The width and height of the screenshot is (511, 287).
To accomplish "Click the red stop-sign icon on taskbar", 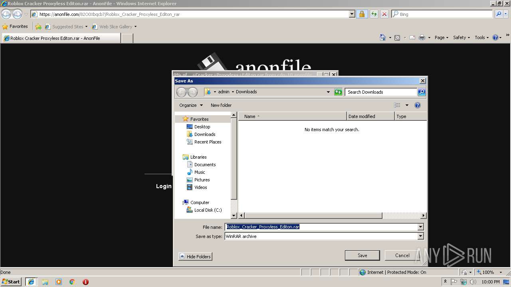I will (85, 282).
